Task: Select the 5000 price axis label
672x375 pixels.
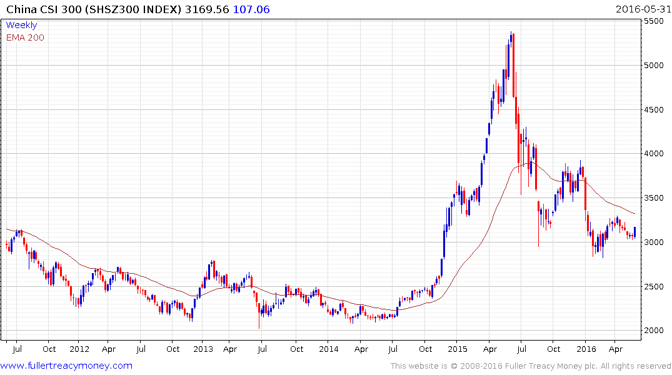Action: [654, 66]
